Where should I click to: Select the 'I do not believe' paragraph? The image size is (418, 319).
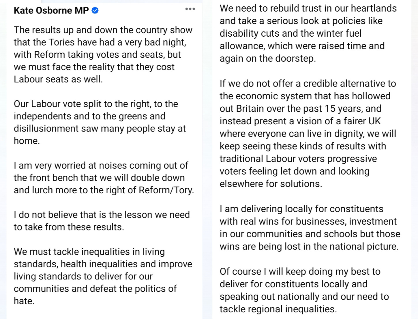click(102, 221)
